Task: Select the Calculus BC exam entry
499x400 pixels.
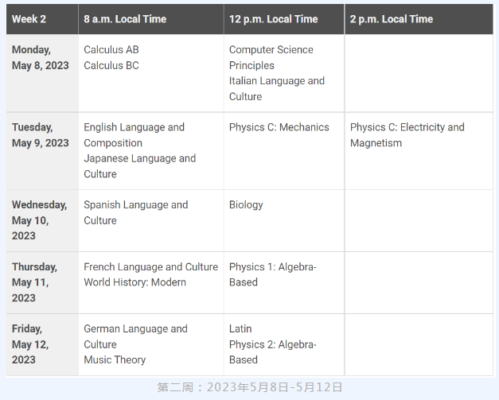Action: click(x=111, y=65)
